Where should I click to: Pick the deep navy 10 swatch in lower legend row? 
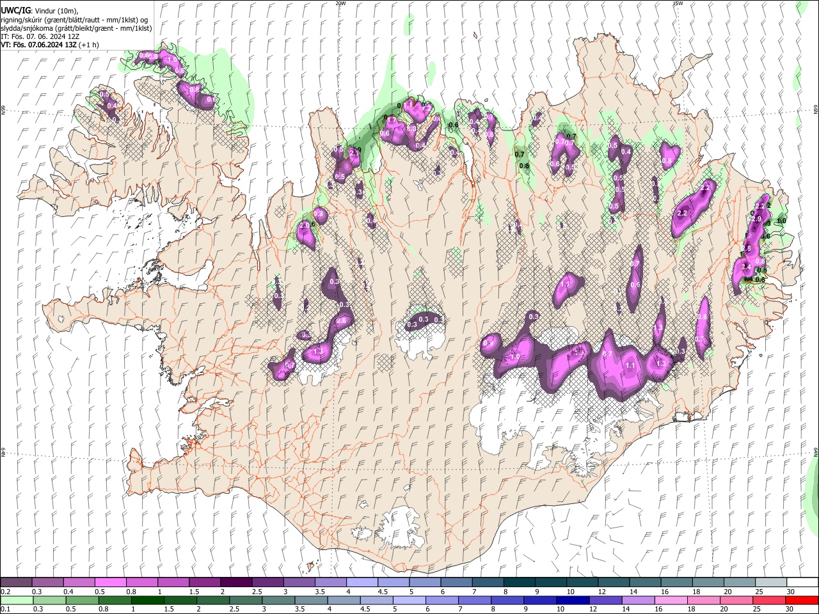[x=572, y=600]
